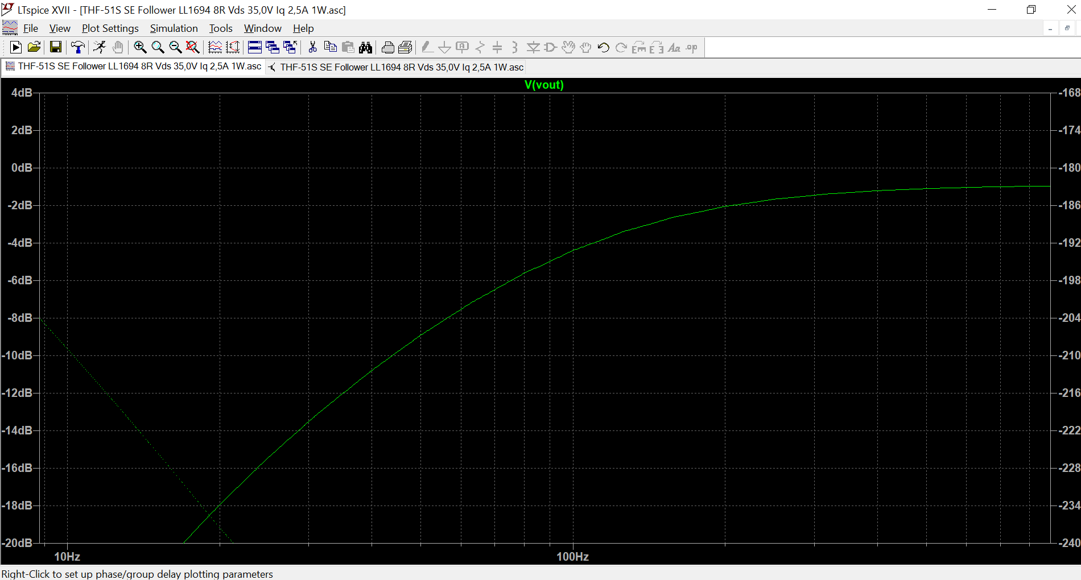Click the Find binoculars icon
This screenshot has width=1081, height=580.
pyautogui.click(x=365, y=48)
